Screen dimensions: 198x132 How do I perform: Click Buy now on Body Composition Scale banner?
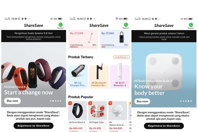(142, 101)
